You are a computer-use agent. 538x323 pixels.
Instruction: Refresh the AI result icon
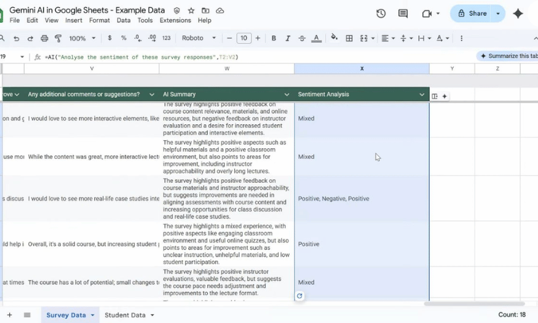pos(299,295)
